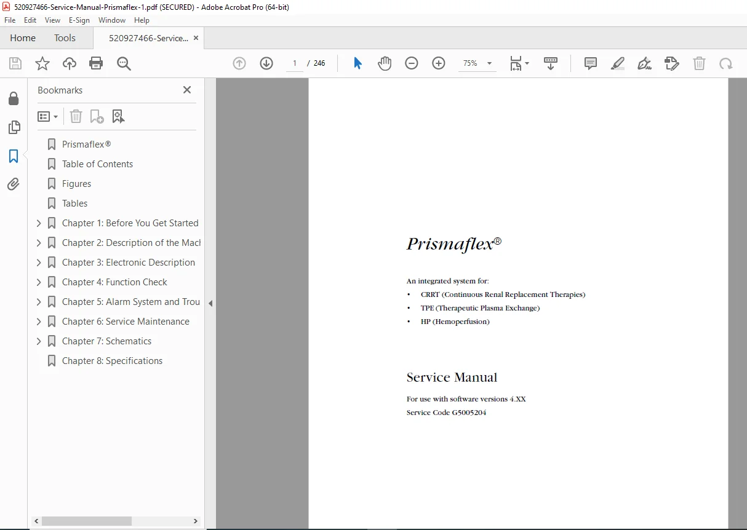The height and width of the screenshot is (530, 747).
Task: Jump to the Prismaflex® bookmark
Action: (x=87, y=144)
